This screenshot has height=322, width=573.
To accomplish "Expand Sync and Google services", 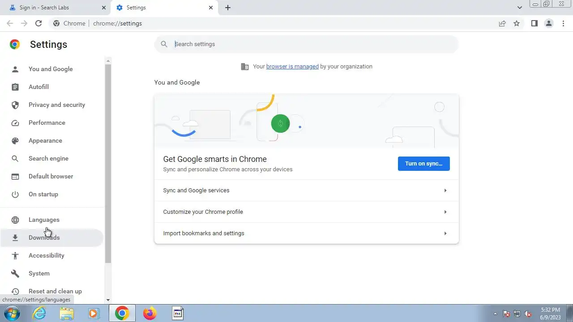I will [x=306, y=191].
